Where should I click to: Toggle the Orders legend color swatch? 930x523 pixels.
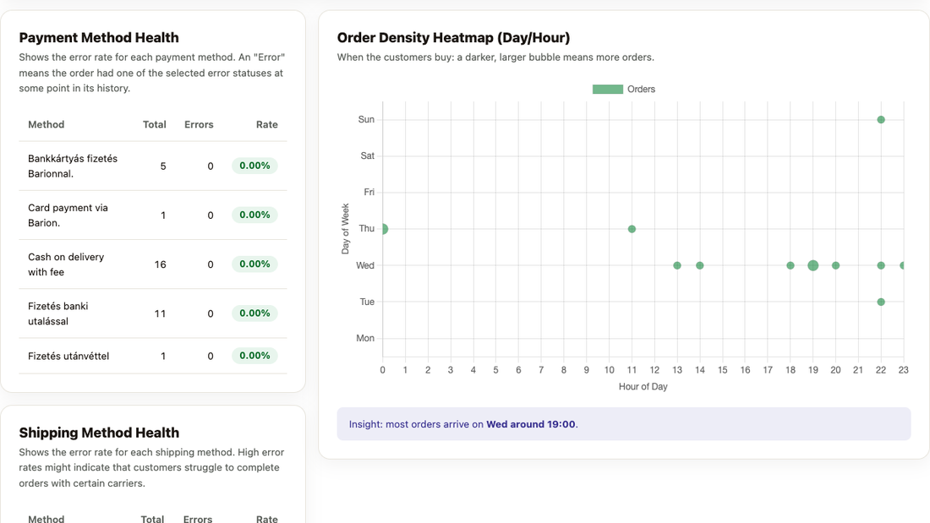[607, 89]
